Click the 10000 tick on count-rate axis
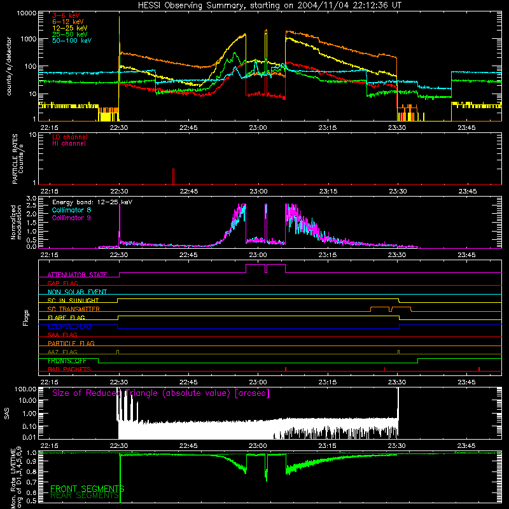This screenshot has height=509, width=509. tap(27, 13)
